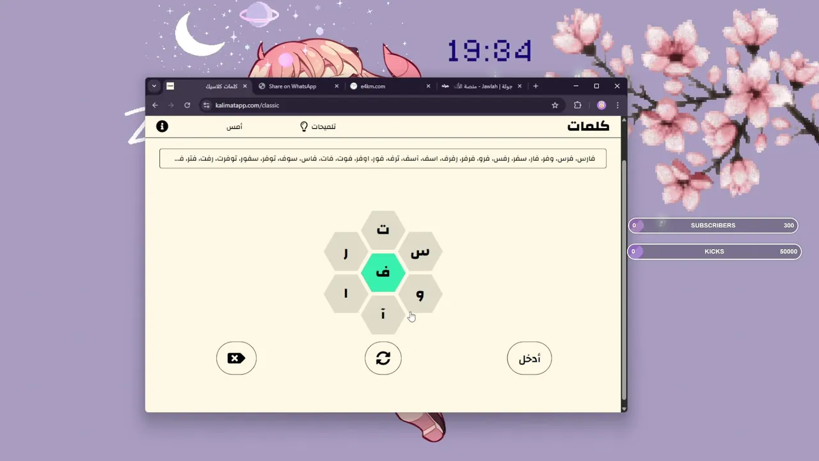819x461 pixels.
Task: Click the delete backspace button
Action: [236, 358]
